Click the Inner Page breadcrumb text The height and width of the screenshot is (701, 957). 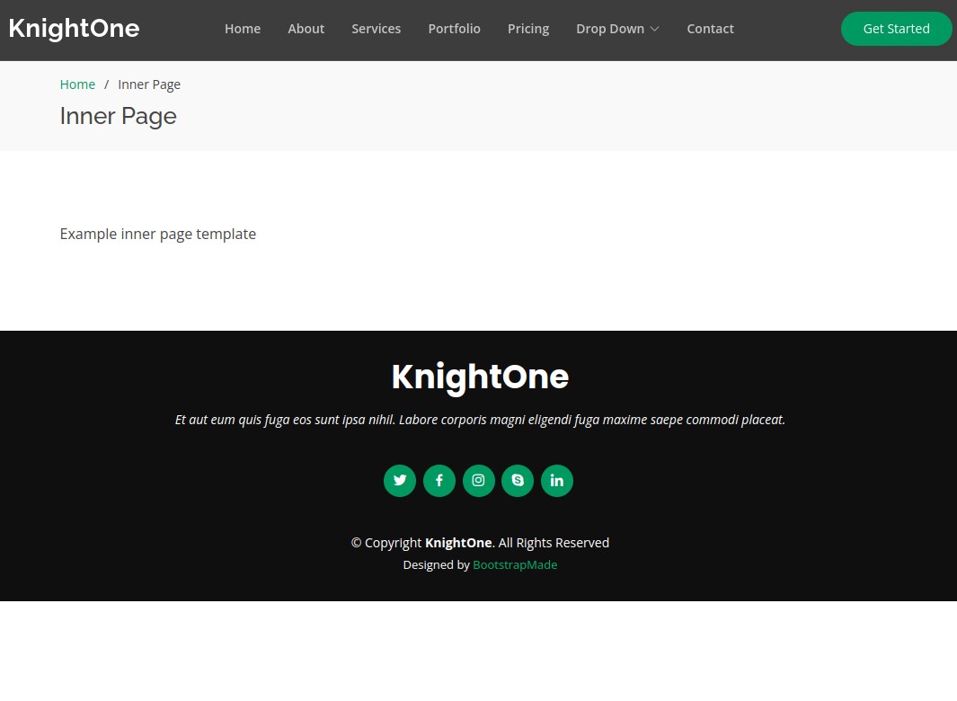click(x=149, y=84)
